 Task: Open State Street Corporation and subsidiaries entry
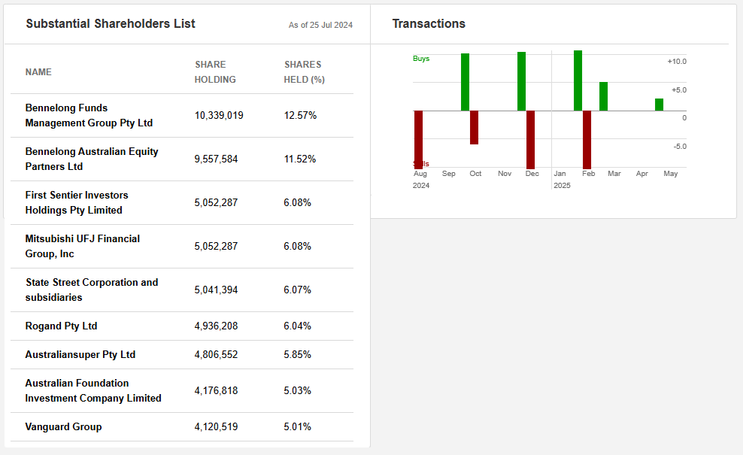(92, 290)
